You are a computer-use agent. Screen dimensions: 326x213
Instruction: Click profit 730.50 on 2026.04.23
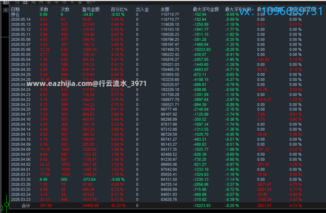click(x=88, y=95)
